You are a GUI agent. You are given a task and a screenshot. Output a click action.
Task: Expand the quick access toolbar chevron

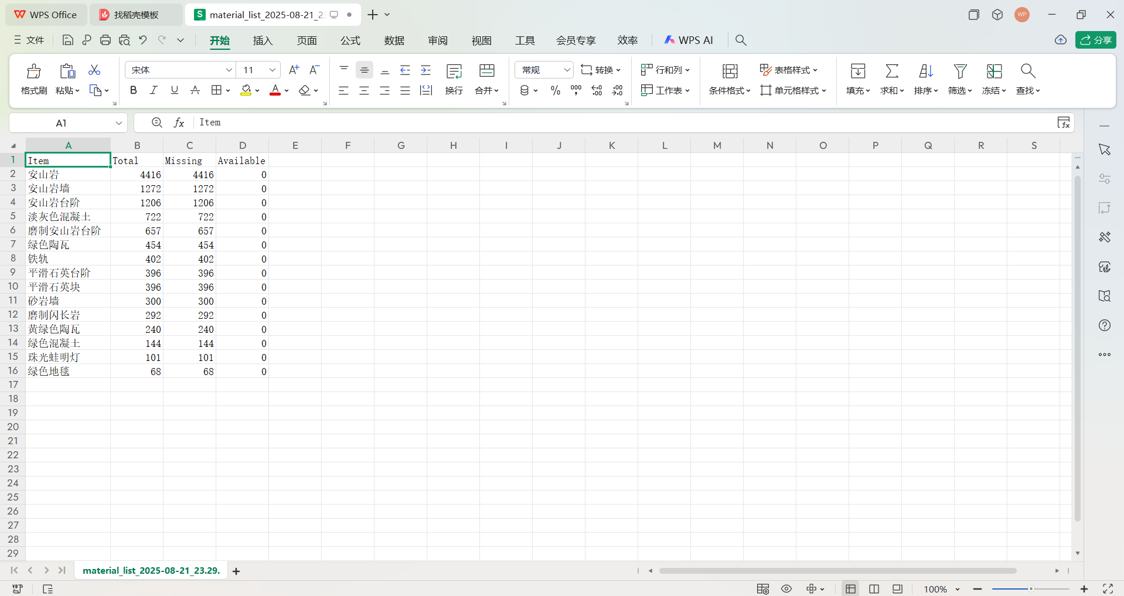pyautogui.click(x=180, y=40)
